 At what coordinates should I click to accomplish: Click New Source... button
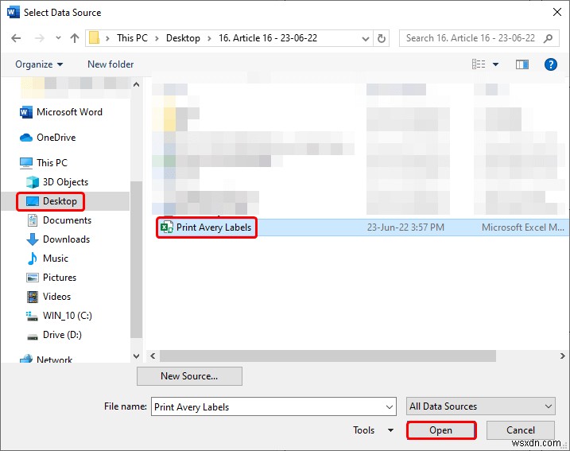point(189,376)
